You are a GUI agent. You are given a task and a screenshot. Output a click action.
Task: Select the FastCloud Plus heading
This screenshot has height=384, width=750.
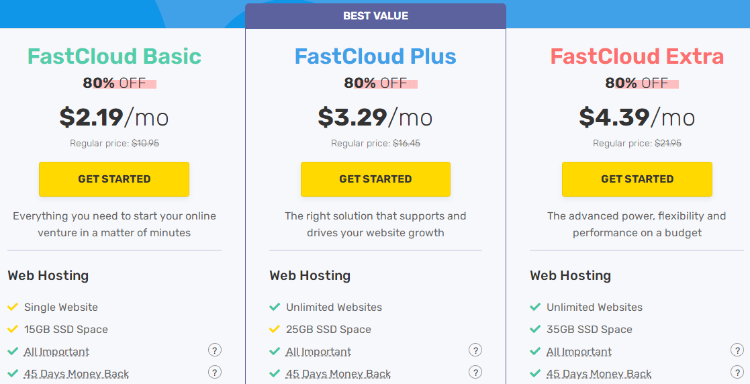point(375,56)
